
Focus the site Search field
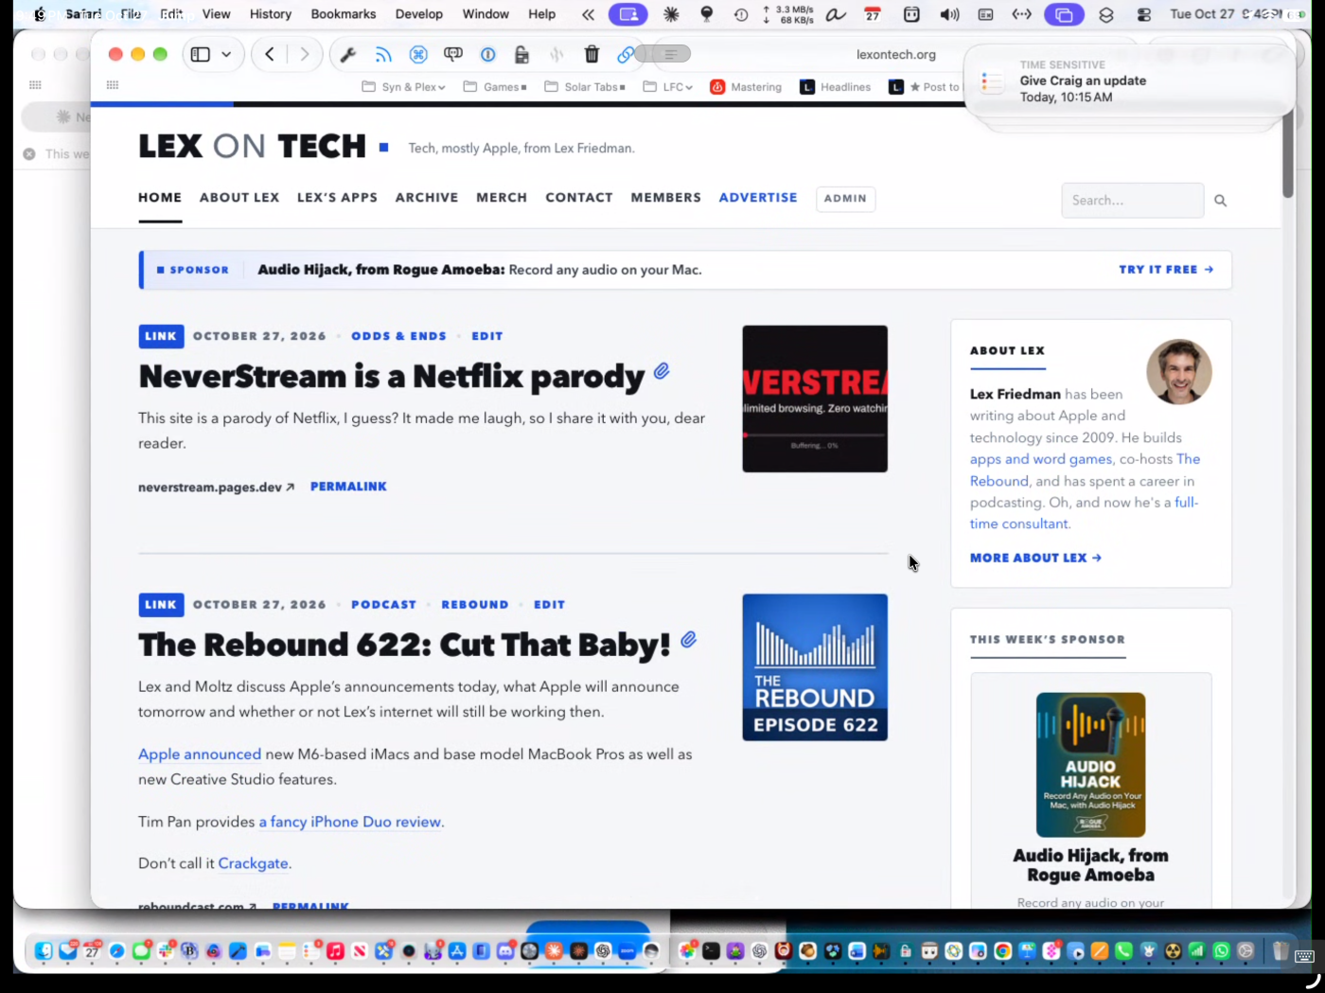[x=1132, y=201]
